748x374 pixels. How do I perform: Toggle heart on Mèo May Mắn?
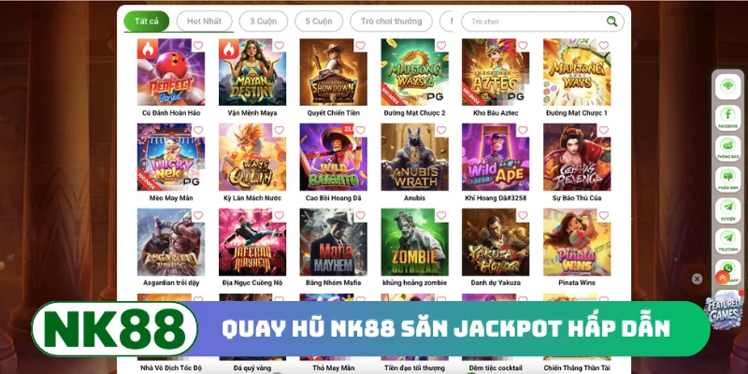[x=198, y=130]
